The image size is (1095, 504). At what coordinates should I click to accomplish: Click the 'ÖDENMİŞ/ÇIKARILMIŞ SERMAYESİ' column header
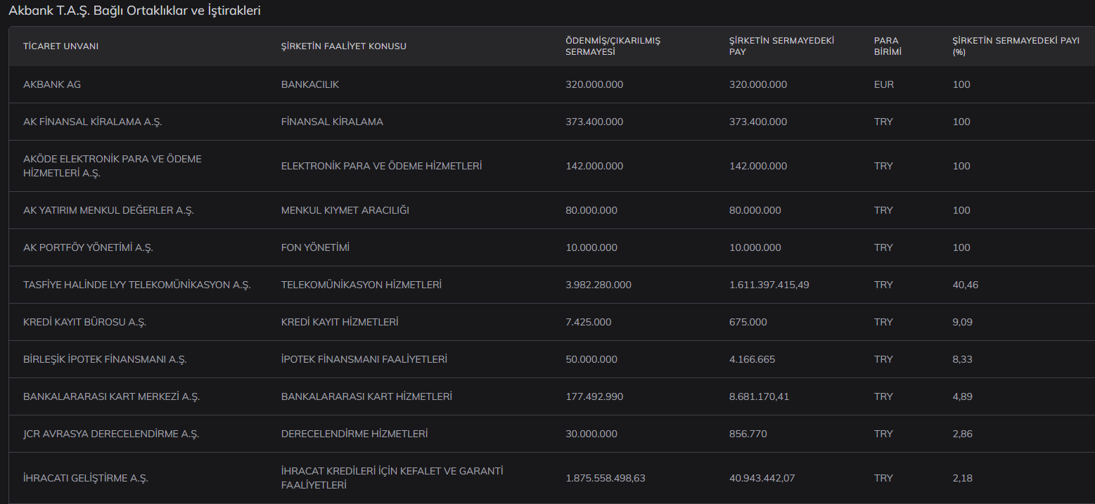click(x=613, y=46)
